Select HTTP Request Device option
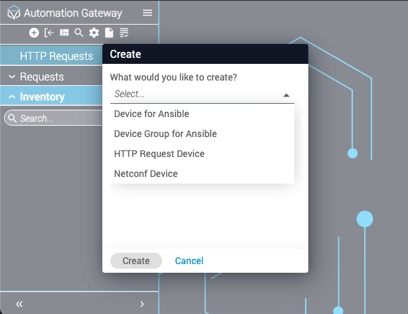The height and width of the screenshot is (314, 408). tap(159, 154)
